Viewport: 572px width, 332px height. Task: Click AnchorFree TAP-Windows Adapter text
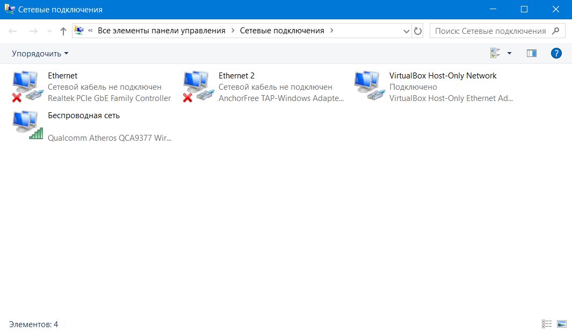coord(281,98)
